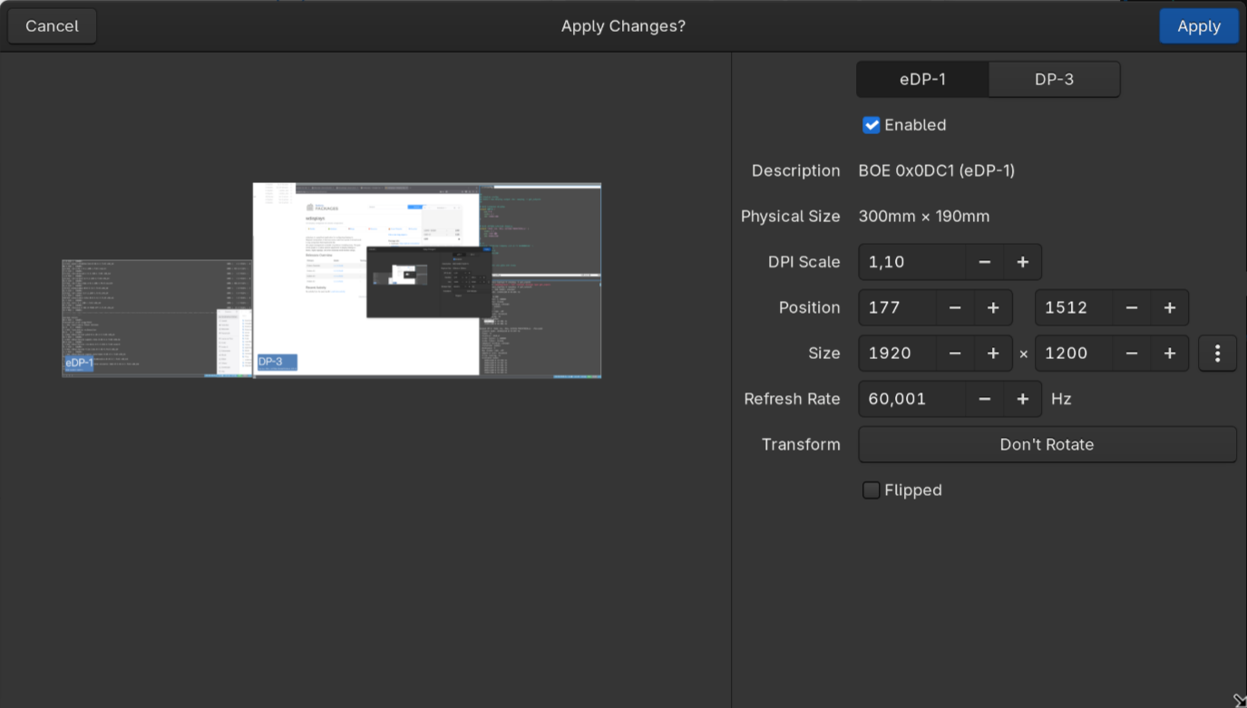Toggle the Flipped checkbox
1247x708 pixels.
(872, 490)
